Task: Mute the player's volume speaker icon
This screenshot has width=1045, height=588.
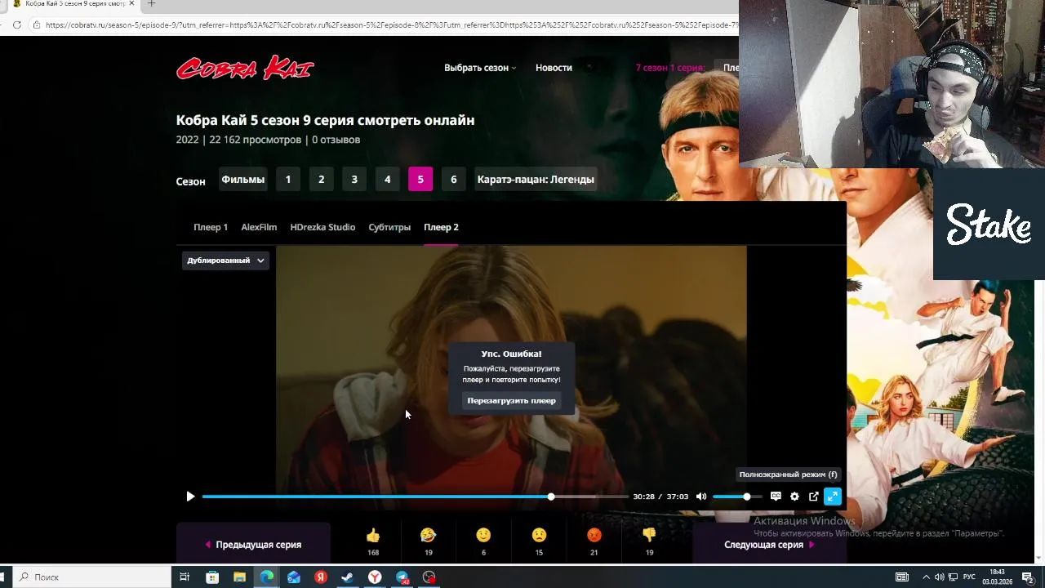Action: (x=701, y=497)
